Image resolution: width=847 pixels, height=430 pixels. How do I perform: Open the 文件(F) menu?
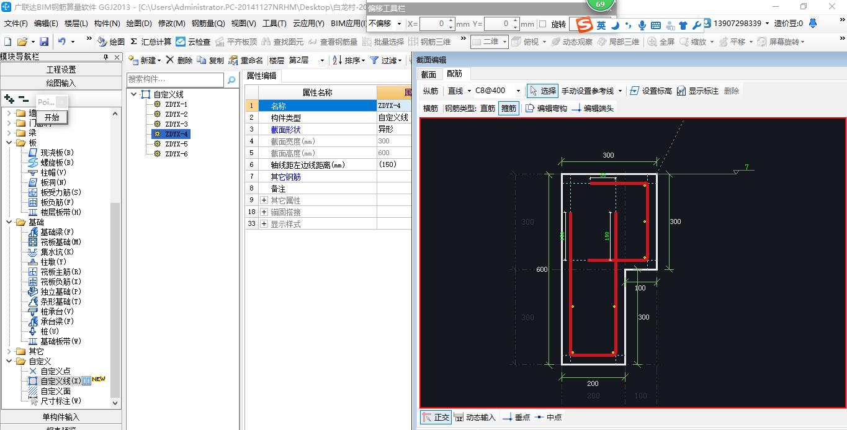16,24
